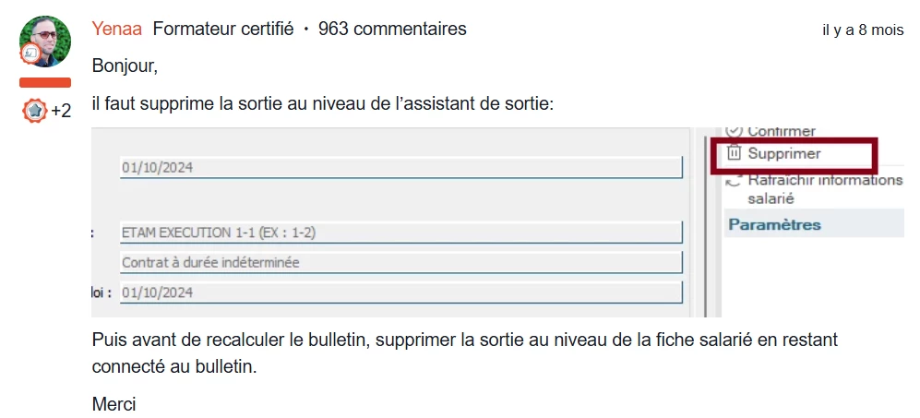Viewport: 920px width, 418px height.
Task: Open the embedded screenshot image
Action: pos(497,221)
